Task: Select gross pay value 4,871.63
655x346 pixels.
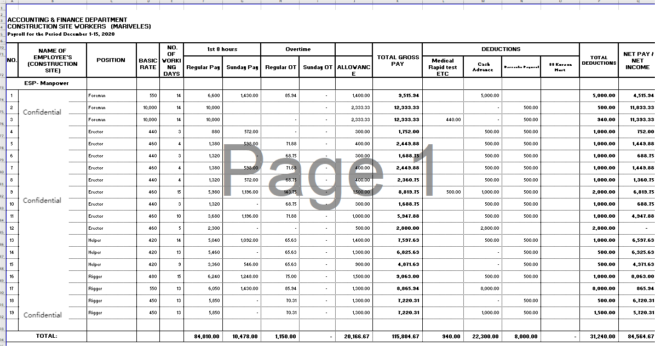Action: point(409,264)
